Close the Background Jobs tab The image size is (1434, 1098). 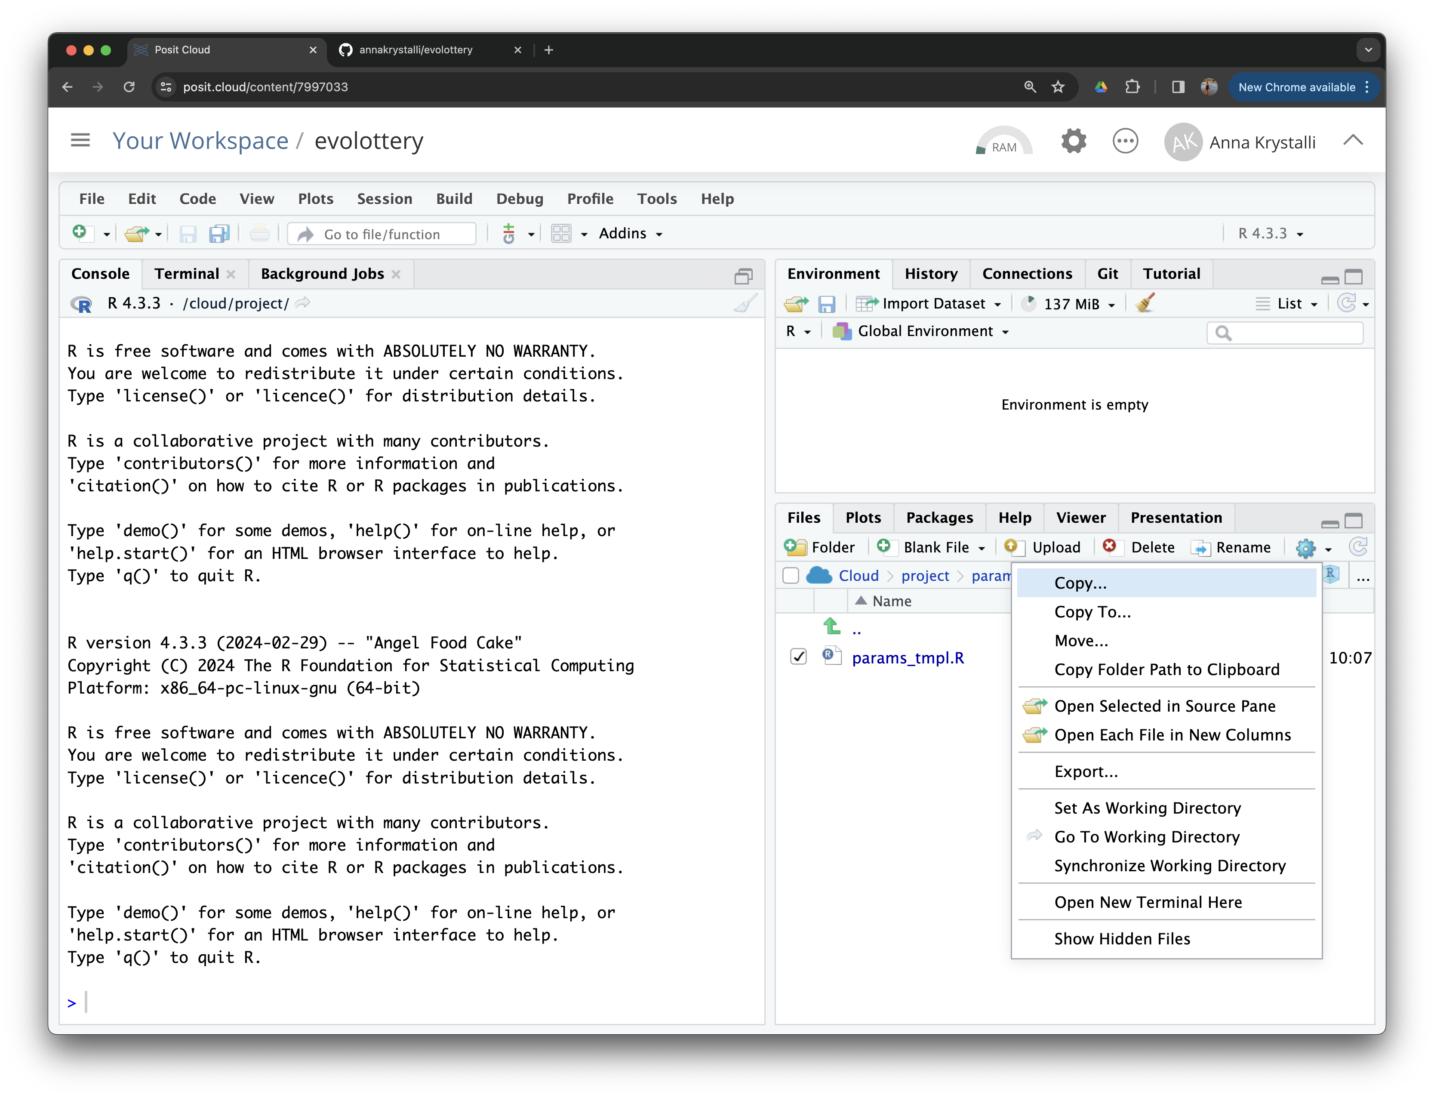396,274
